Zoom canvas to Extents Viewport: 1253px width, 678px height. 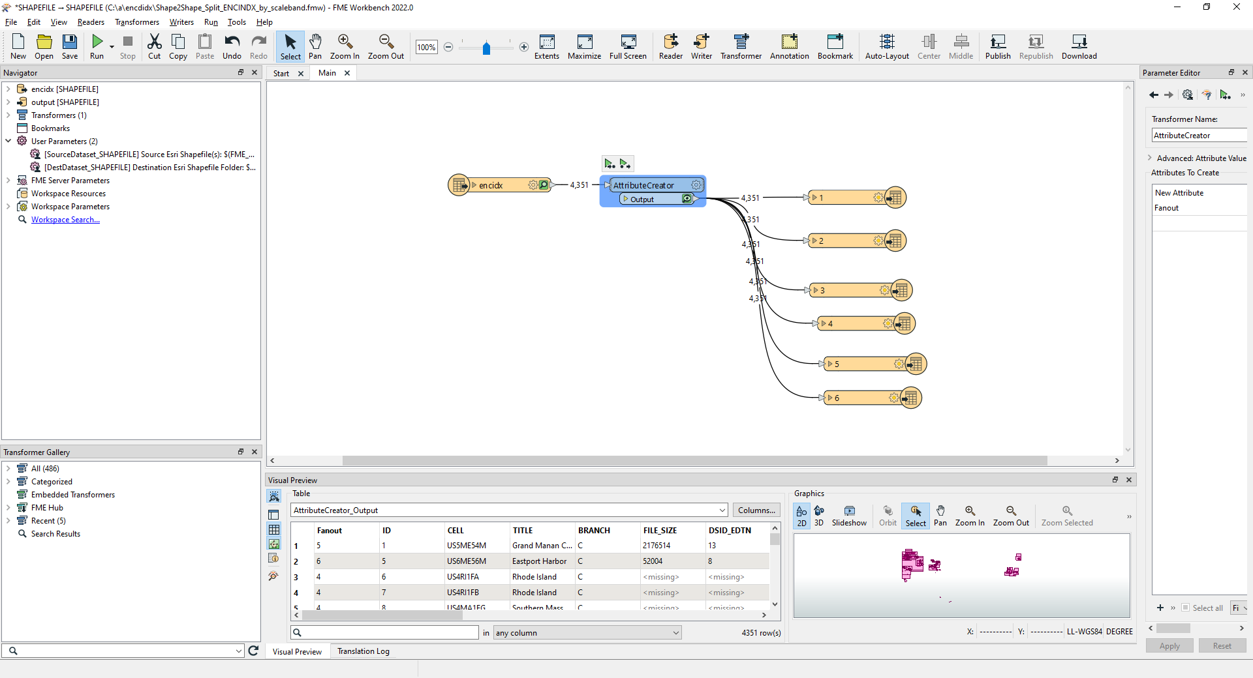(547, 46)
